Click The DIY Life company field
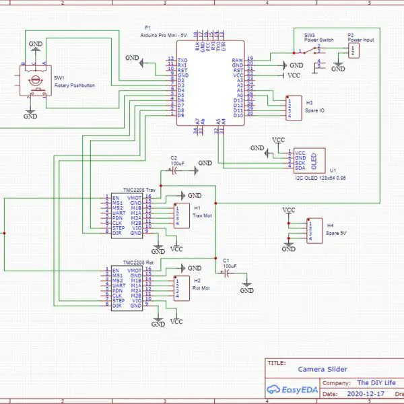The width and height of the screenshot is (404, 404). click(375, 382)
